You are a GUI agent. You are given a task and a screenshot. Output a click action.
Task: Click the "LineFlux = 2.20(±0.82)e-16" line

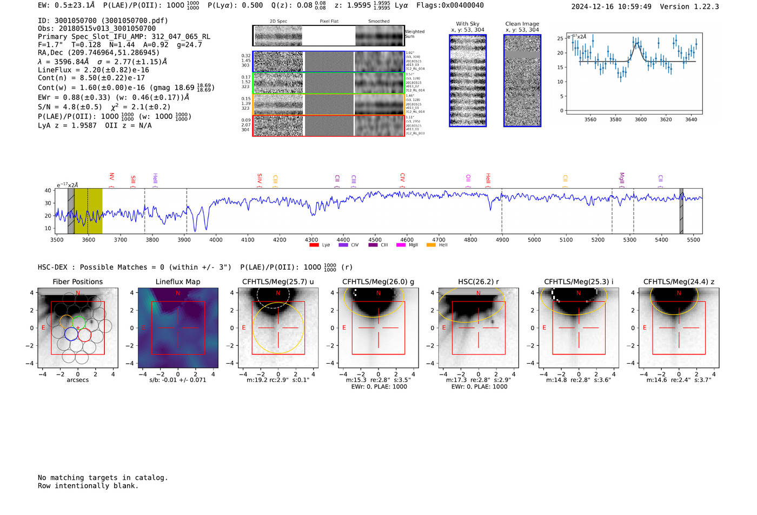pos(94,70)
